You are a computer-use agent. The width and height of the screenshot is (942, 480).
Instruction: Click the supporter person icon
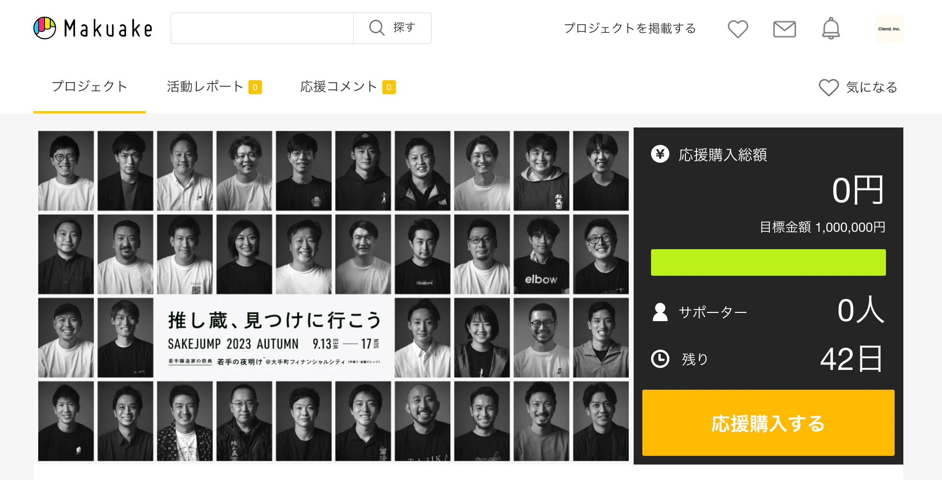tap(660, 312)
